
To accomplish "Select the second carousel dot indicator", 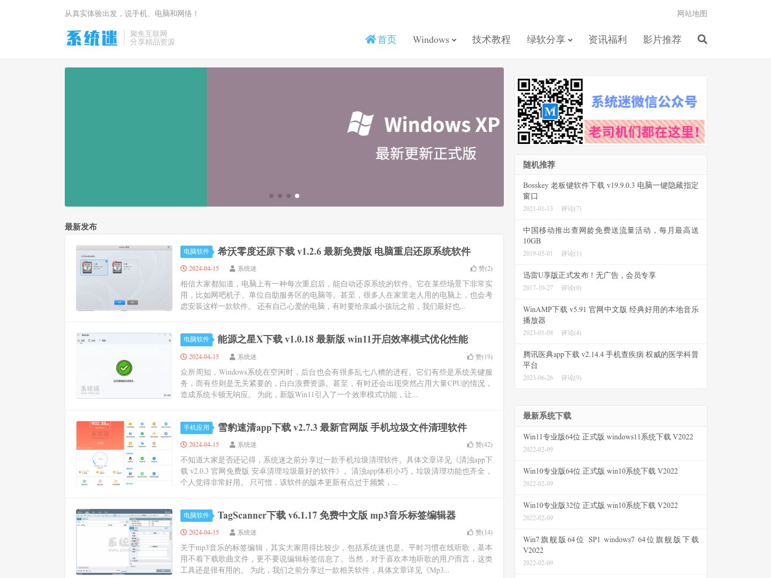I will (280, 196).
